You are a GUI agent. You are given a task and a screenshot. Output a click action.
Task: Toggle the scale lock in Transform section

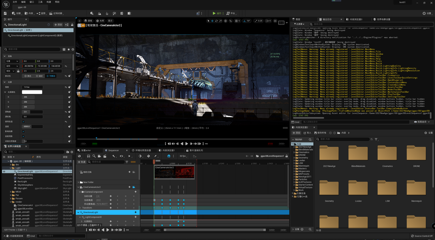point(18,71)
